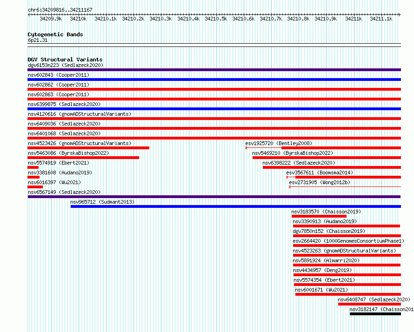Click the nsv6399875 (Sedlazeck2020) label
The height and width of the screenshot is (332, 414).
(64, 104)
